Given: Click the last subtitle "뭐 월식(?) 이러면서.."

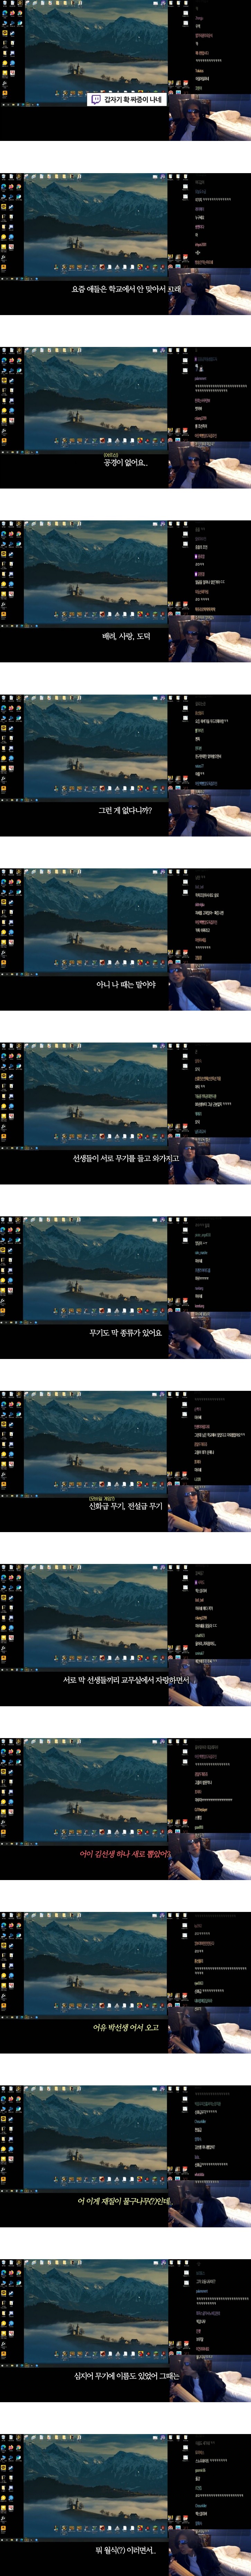Looking at the screenshot, I should coord(125,2549).
